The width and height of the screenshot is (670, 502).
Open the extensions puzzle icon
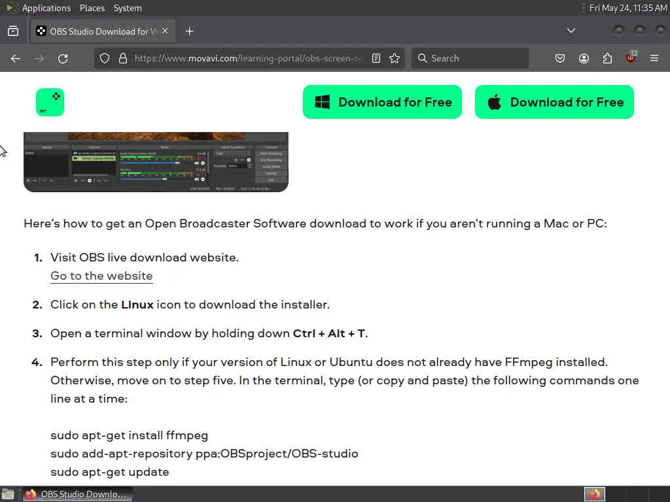click(x=607, y=58)
